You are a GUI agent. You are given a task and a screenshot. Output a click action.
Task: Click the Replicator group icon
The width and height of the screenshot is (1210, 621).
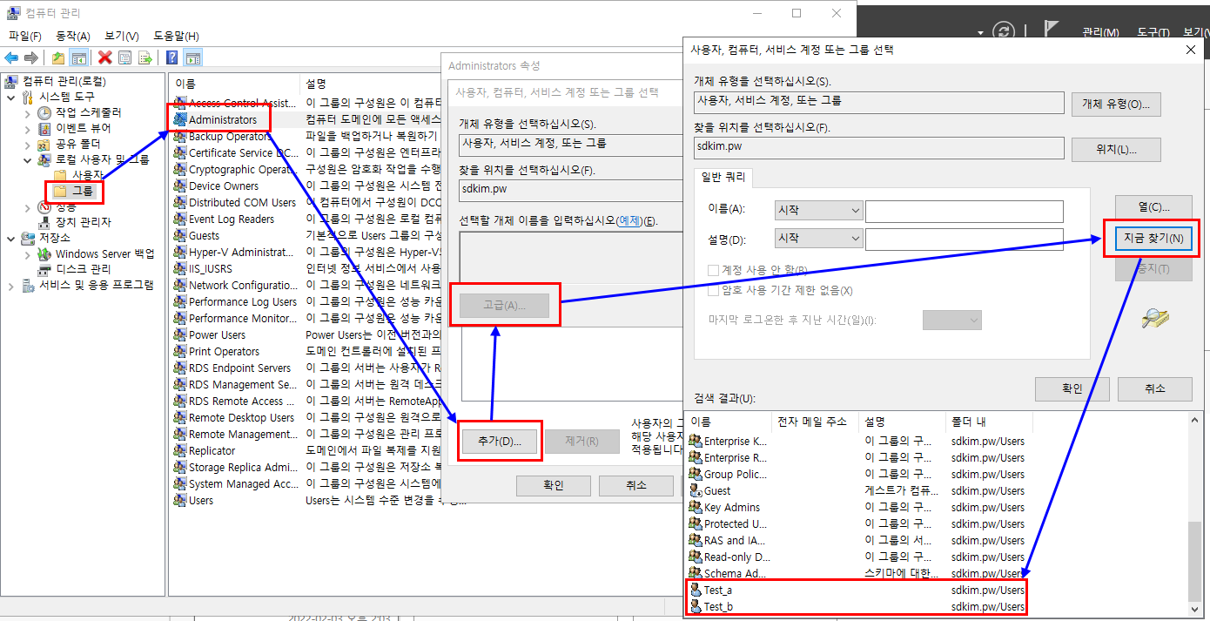pyautogui.click(x=180, y=451)
